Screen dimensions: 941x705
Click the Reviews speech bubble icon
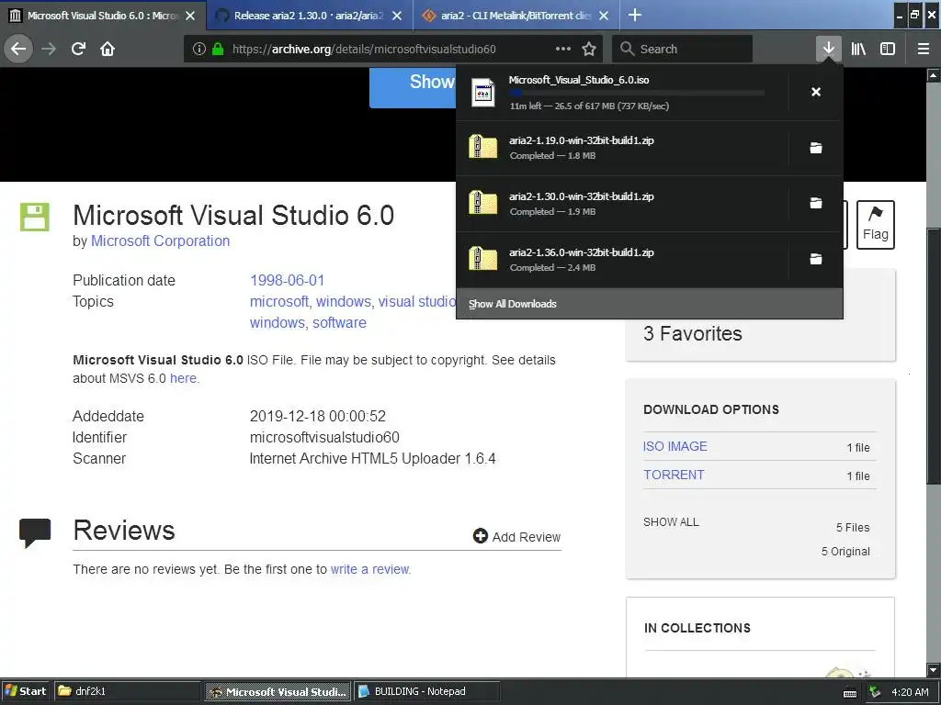35,532
